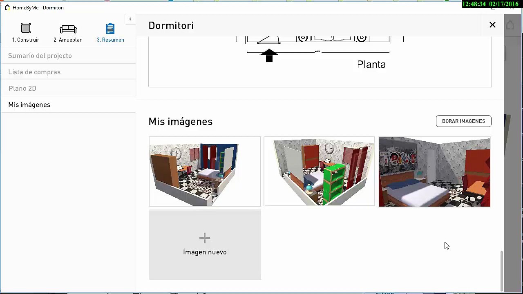The image size is (523, 294).
Task: Click the Borar imagenes button
Action: coord(463,121)
